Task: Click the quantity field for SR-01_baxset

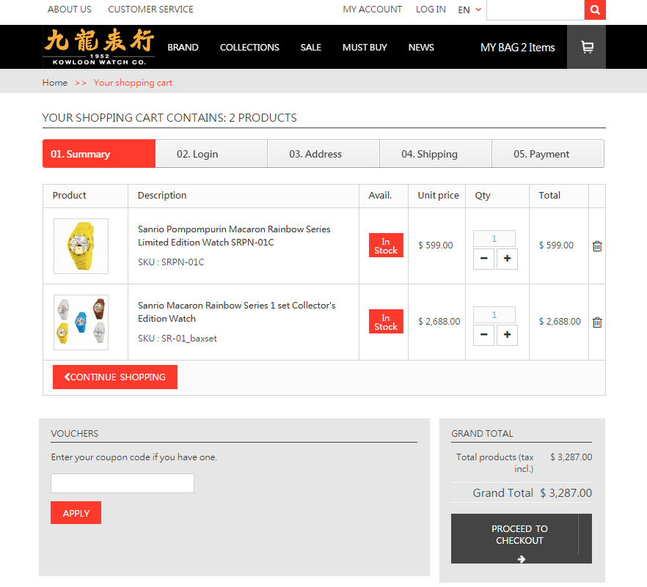Action: click(494, 315)
